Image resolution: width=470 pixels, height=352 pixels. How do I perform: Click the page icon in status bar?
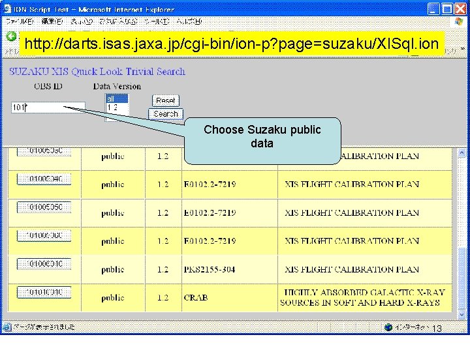coord(7,327)
